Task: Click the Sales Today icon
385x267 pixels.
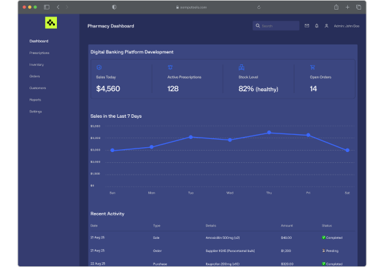Action: point(100,67)
